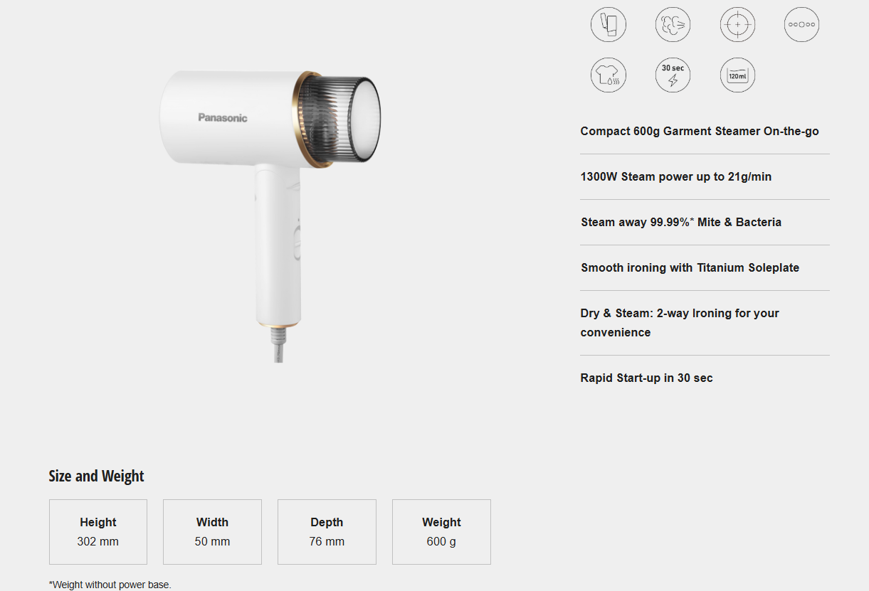The height and width of the screenshot is (591, 869).
Task: Select the 1300W Steam power feature line
Action: tap(675, 177)
